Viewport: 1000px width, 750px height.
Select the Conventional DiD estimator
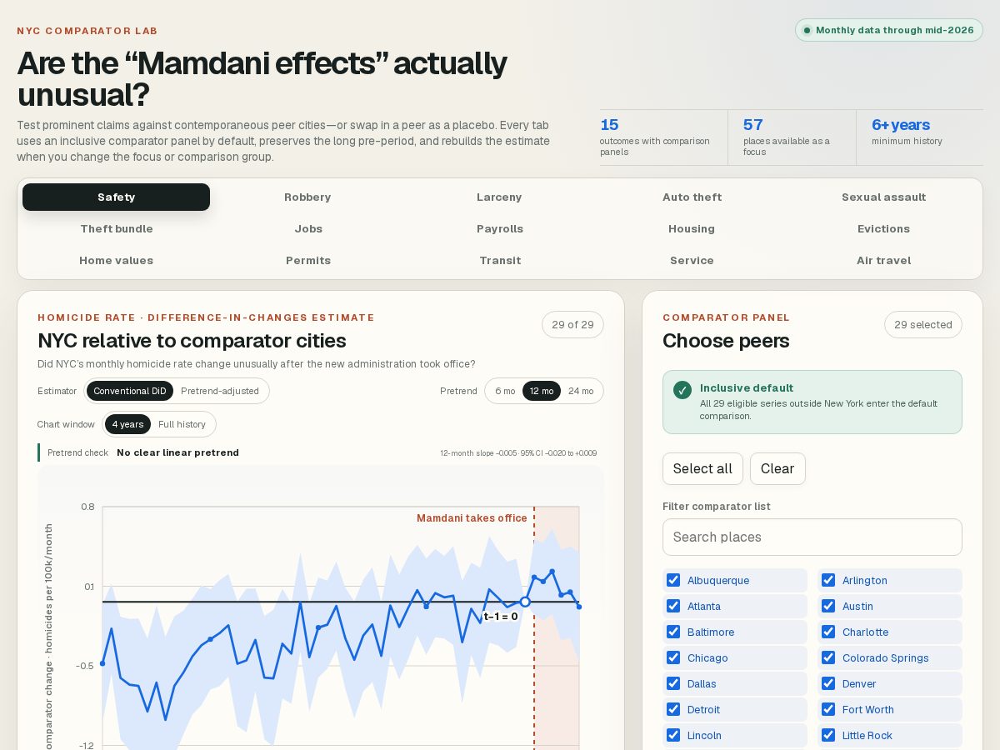130,391
